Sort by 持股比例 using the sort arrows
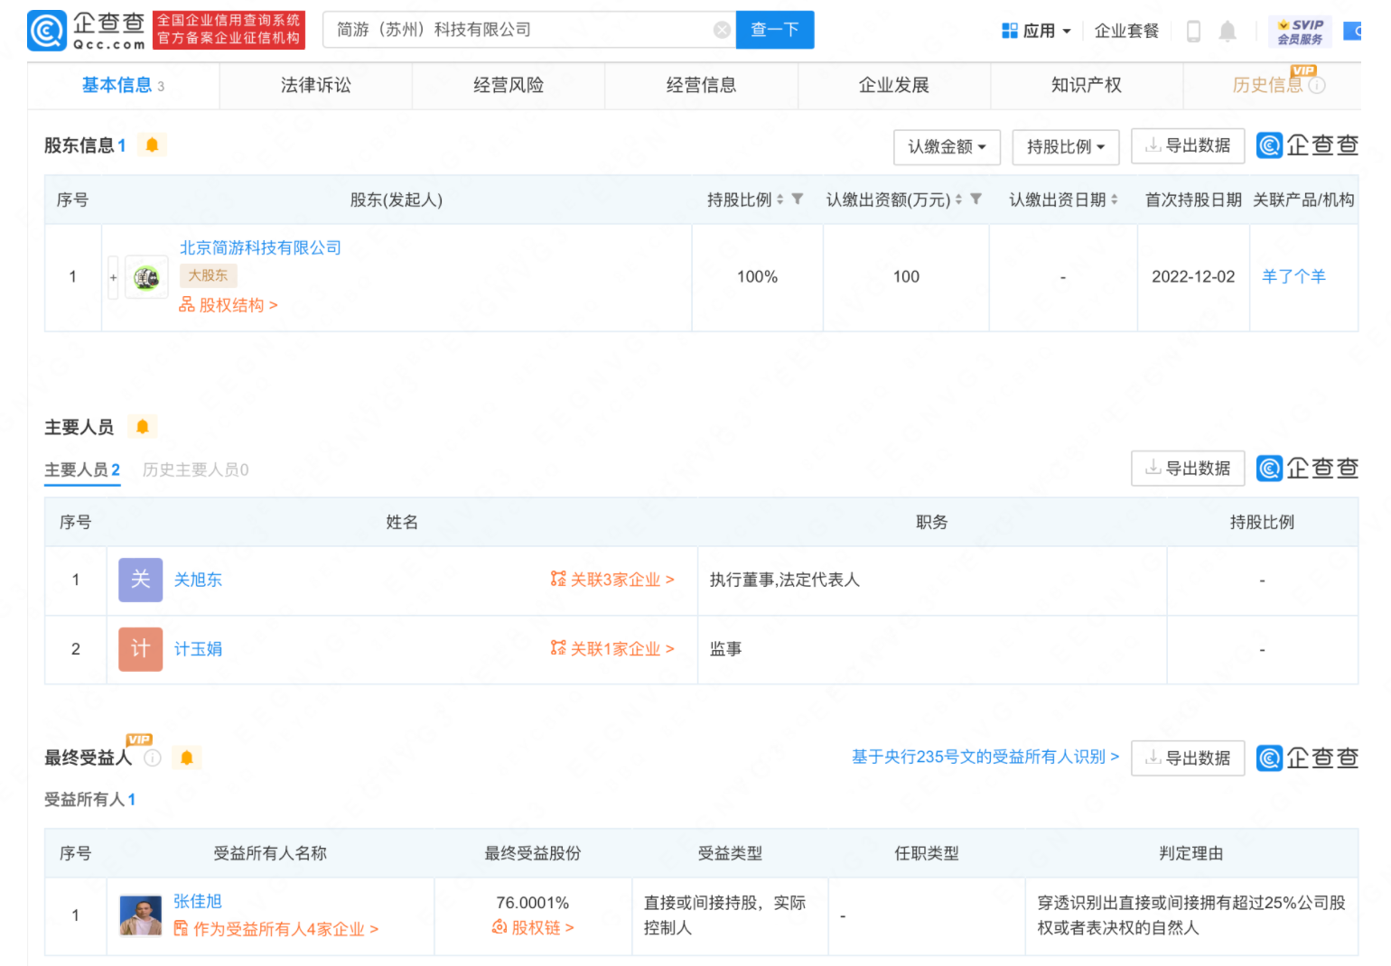 click(x=780, y=200)
